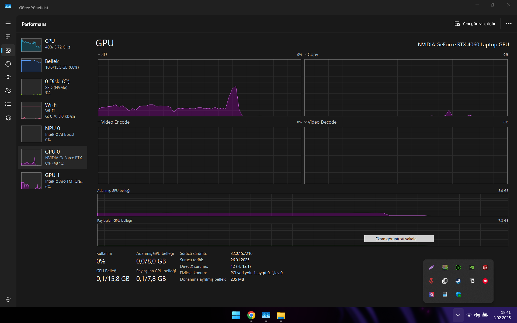Open the Details page icon
This screenshot has width=517, height=323.
coord(8,104)
